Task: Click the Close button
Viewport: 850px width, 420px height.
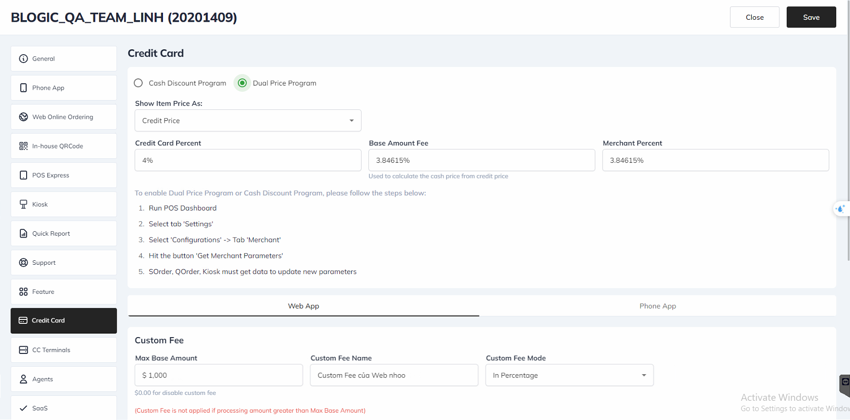Action: coord(754,17)
